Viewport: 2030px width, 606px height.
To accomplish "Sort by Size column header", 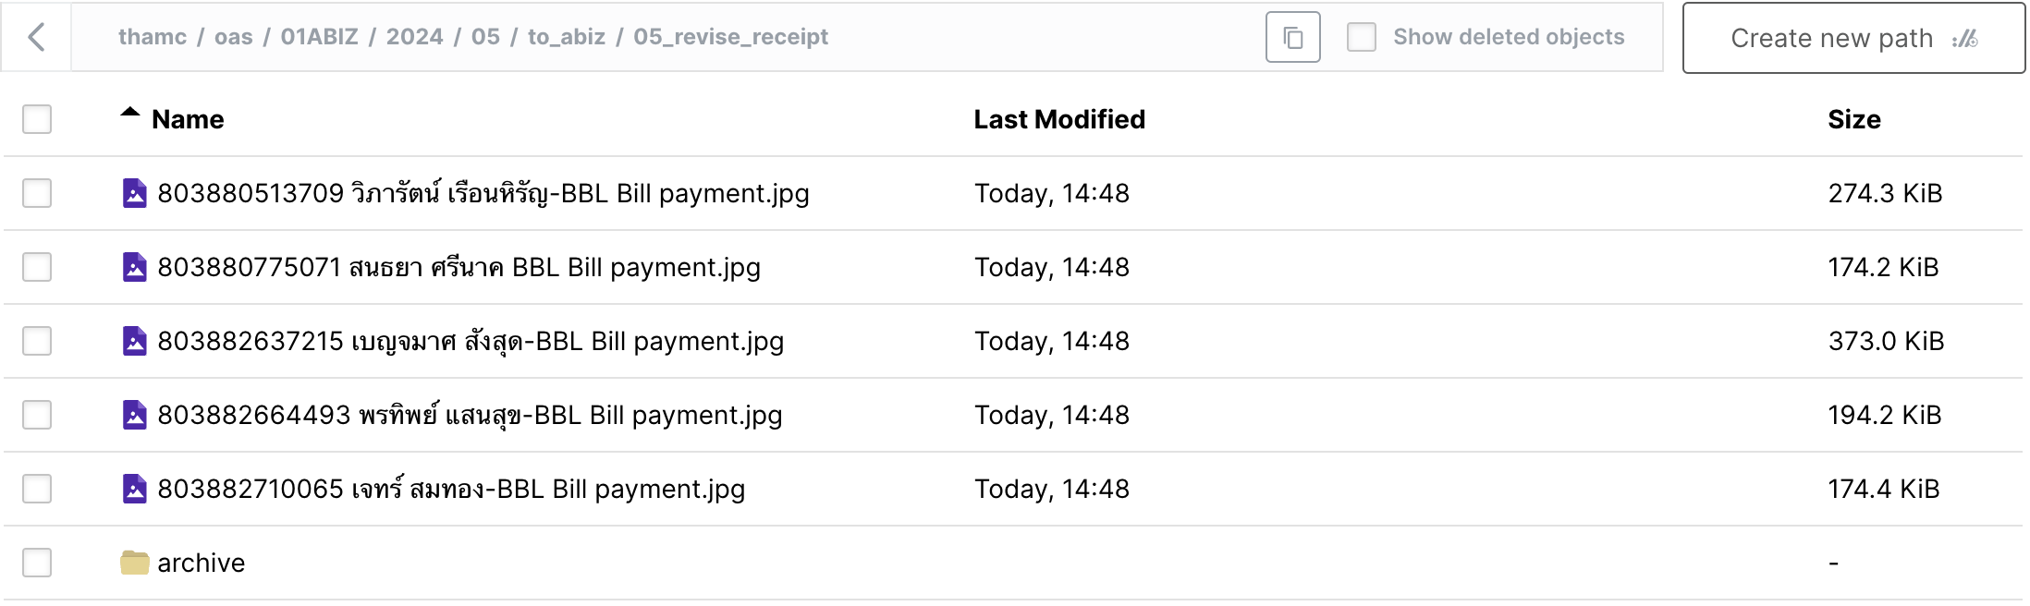I will coord(1854,119).
